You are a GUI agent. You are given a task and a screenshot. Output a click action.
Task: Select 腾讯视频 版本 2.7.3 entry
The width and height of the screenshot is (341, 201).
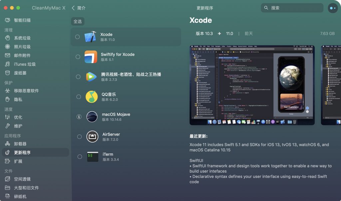pos(131,77)
